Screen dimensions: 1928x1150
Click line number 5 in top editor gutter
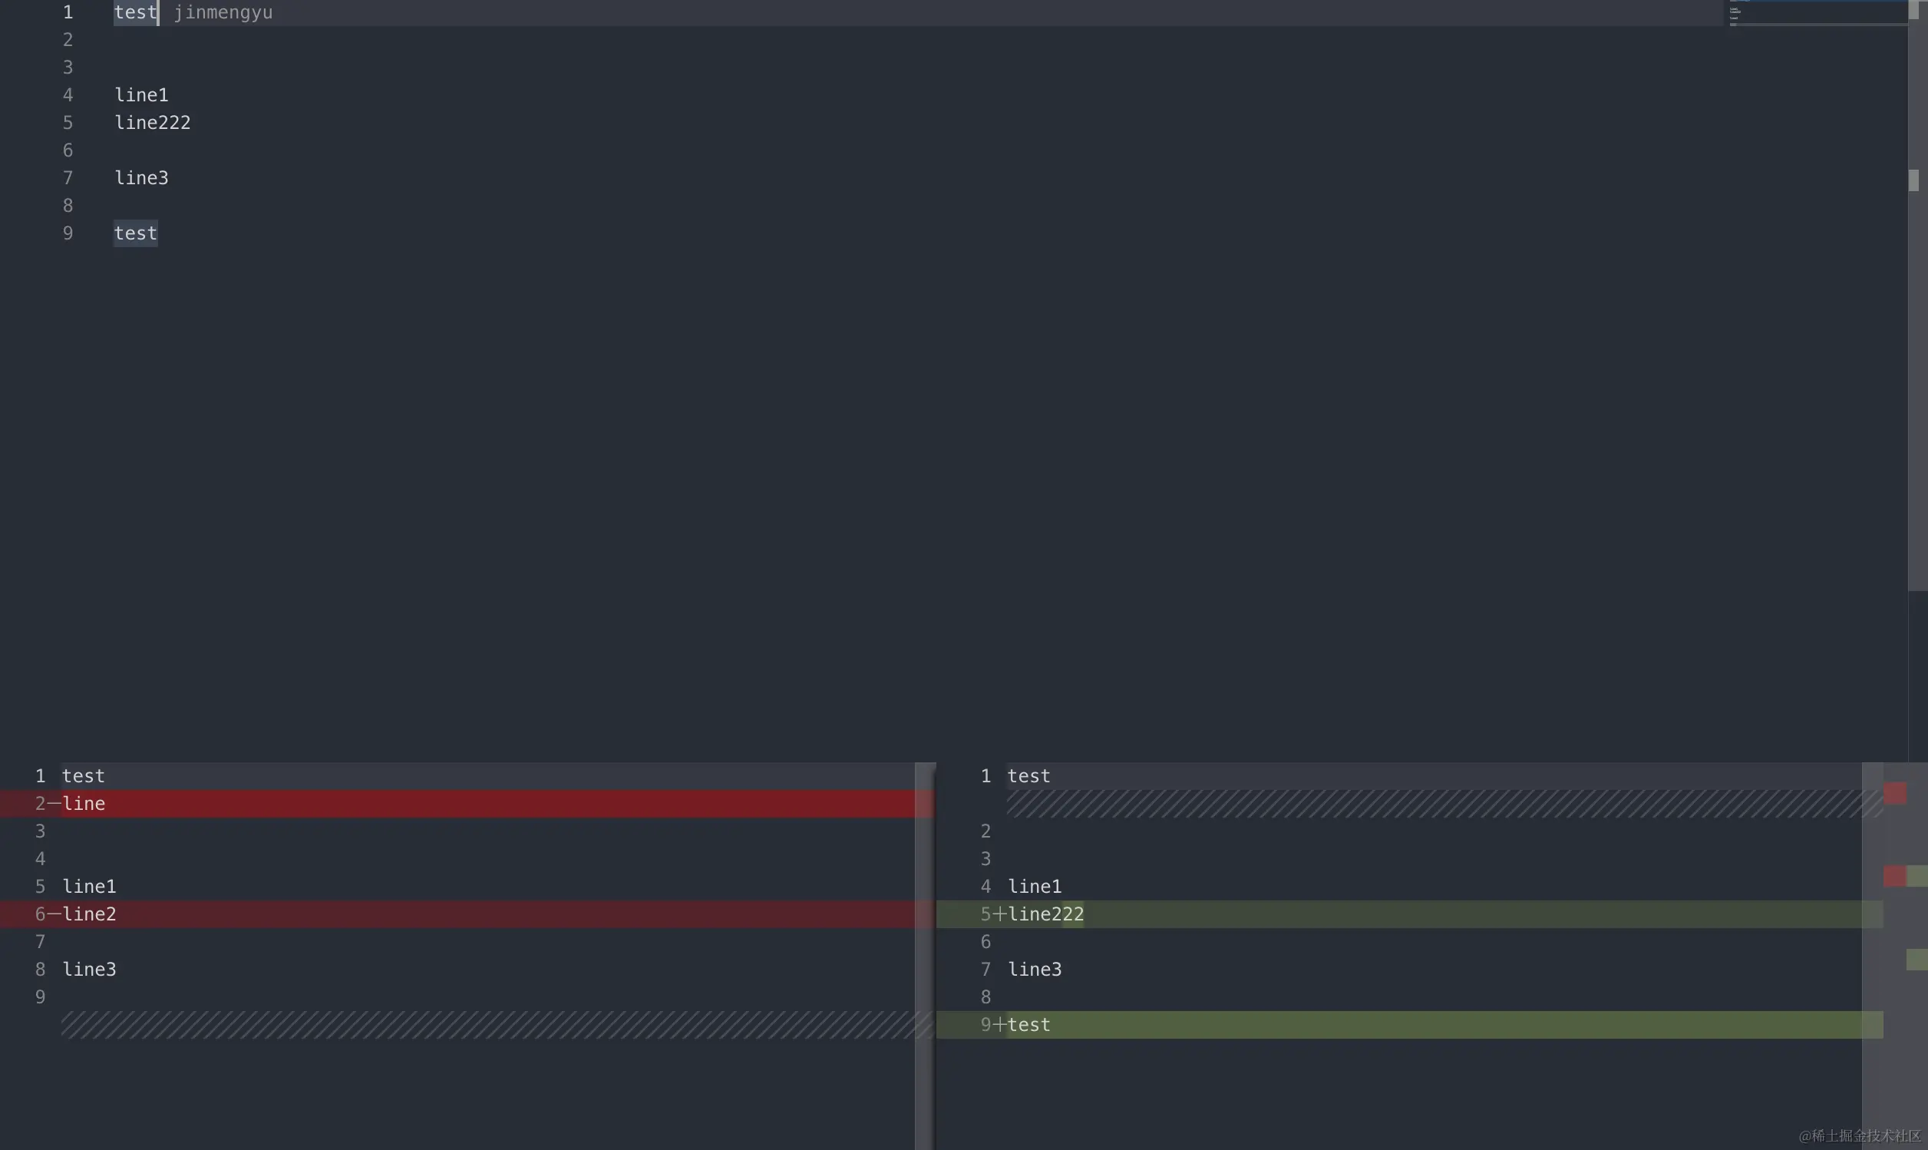(x=68, y=122)
